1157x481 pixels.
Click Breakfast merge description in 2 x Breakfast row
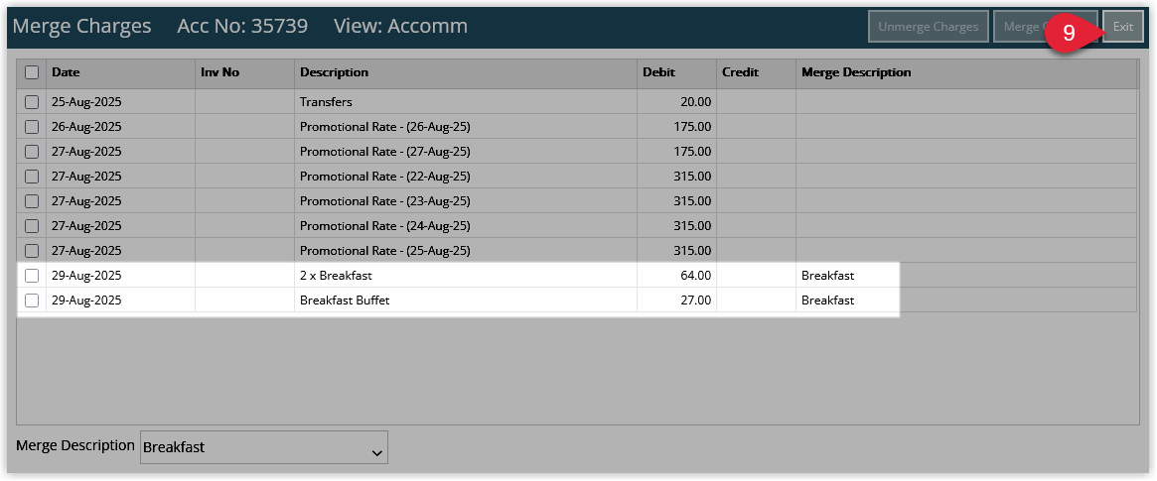[828, 276]
